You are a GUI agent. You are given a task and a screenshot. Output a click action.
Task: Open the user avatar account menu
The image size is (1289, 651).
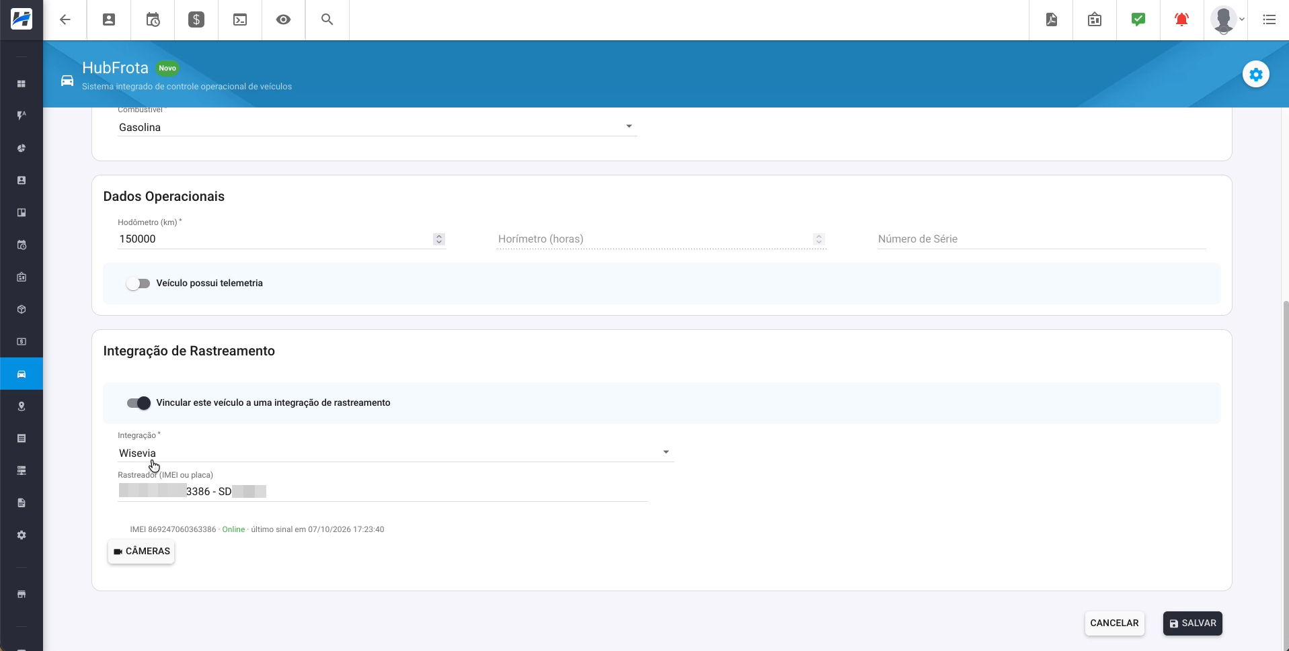[1227, 19]
